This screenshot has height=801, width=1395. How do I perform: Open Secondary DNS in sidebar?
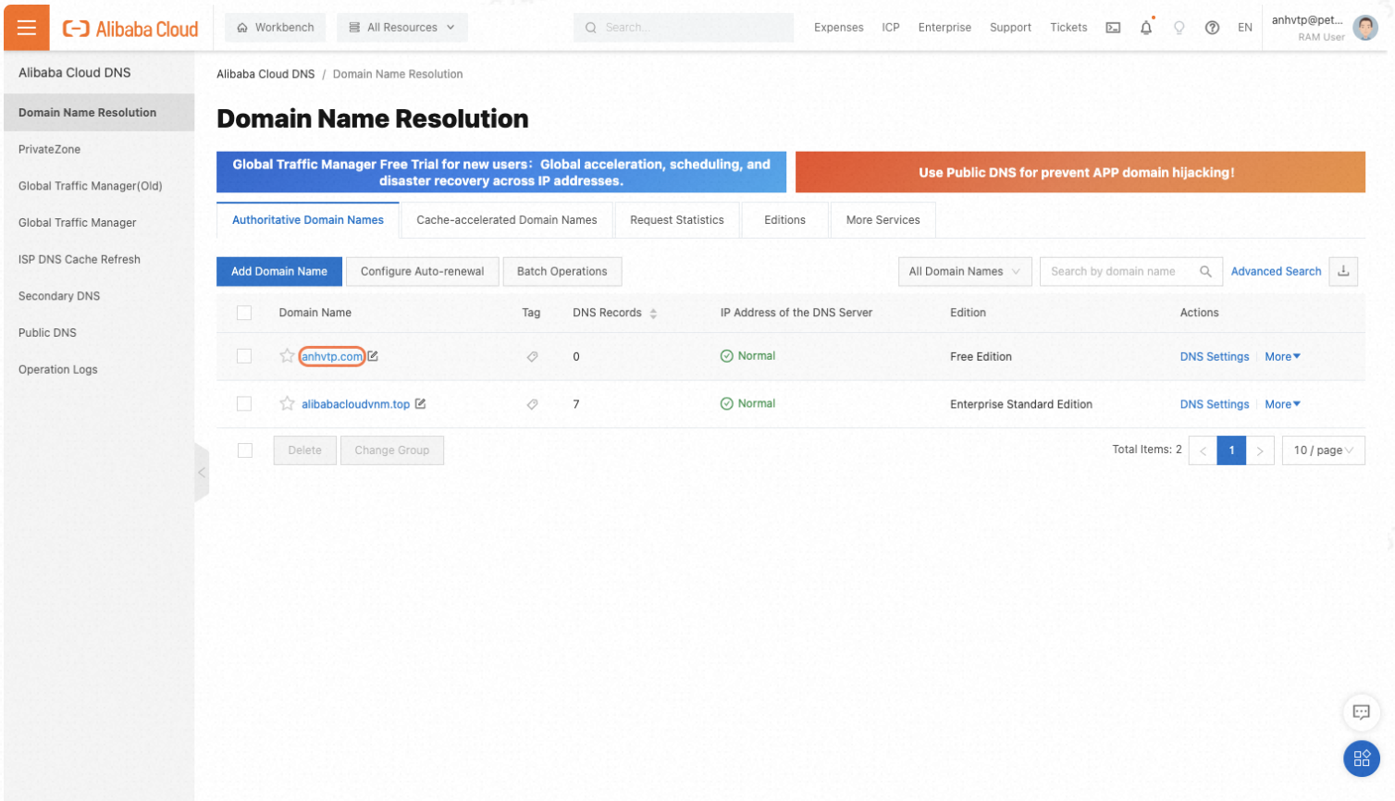tap(99, 296)
